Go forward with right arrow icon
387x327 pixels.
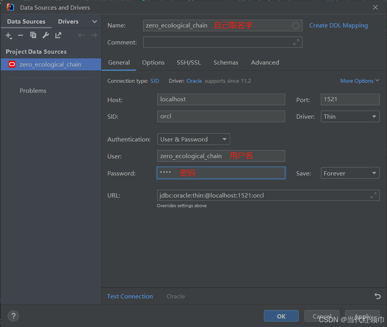coord(94,35)
